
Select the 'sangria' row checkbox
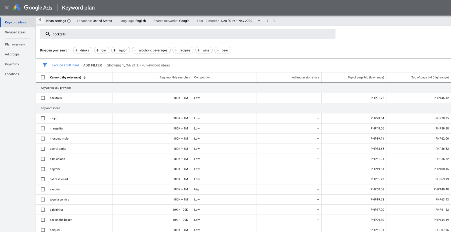coord(43,189)
